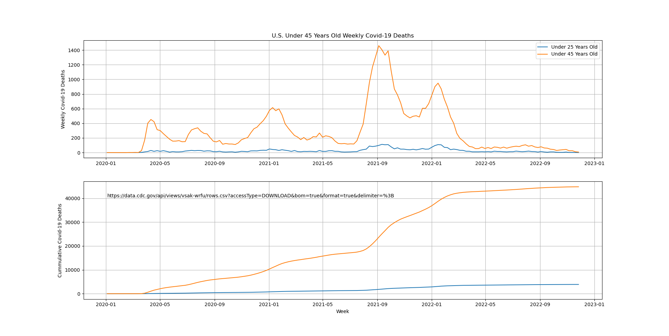Click the 2020-01 tick label under the weekly chart

coord(106,163)
